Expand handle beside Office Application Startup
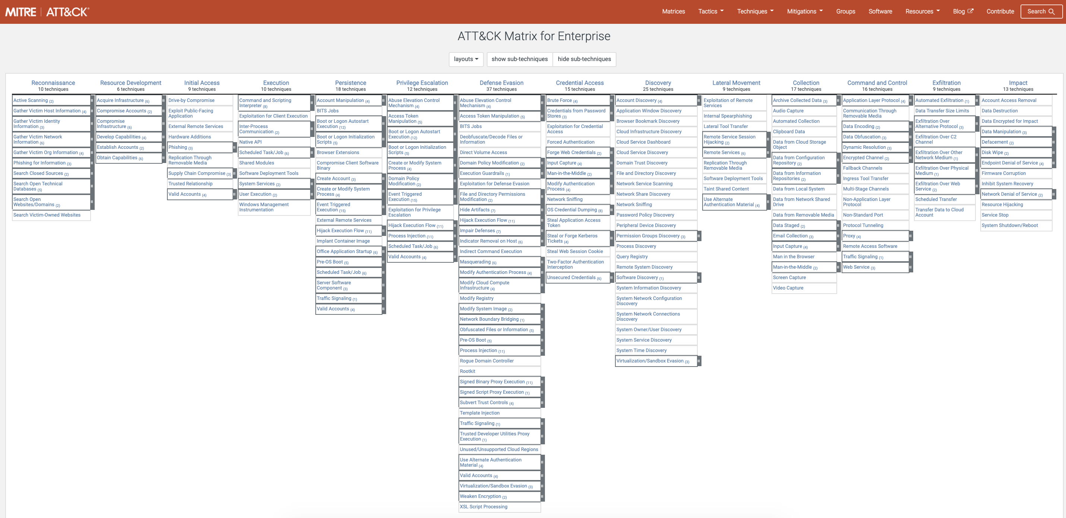Screen dimensions: 1066x518 pos(384,252)
